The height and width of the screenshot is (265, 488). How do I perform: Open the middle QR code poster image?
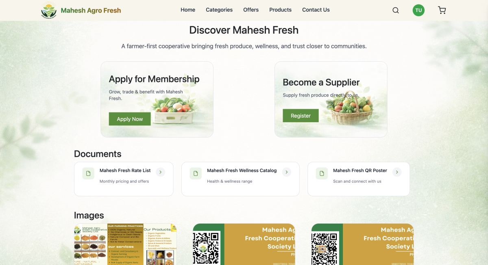[244, 244]
